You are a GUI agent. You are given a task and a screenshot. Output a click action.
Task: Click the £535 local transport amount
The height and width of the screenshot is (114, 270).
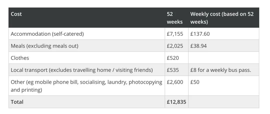click(x=173, y=70)
